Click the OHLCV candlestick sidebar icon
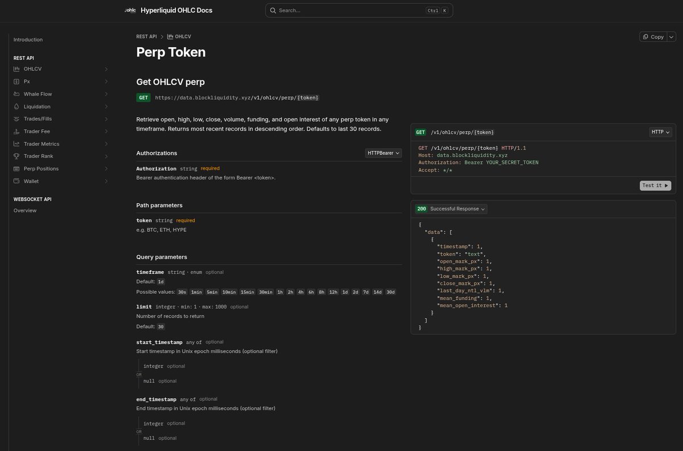 tap(17, 69)
